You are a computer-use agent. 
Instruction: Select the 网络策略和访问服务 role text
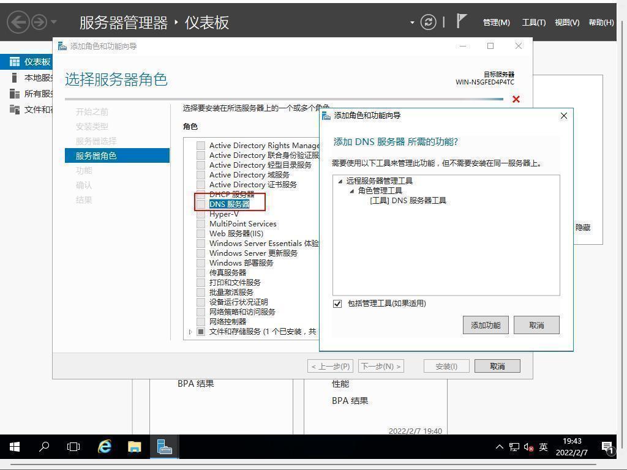click(x=242, y=311)
